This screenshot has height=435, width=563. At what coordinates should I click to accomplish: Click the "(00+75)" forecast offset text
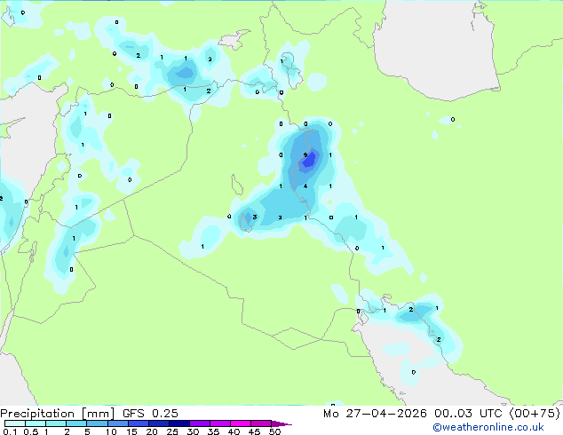(535, 414)
